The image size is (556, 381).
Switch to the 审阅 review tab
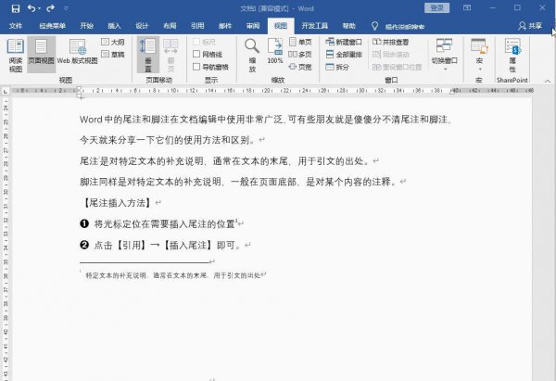[253, 26]
